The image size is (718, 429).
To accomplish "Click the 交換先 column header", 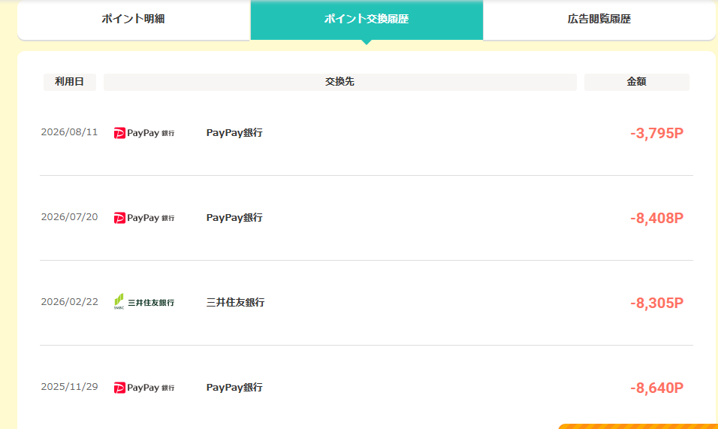I will 339,82.
